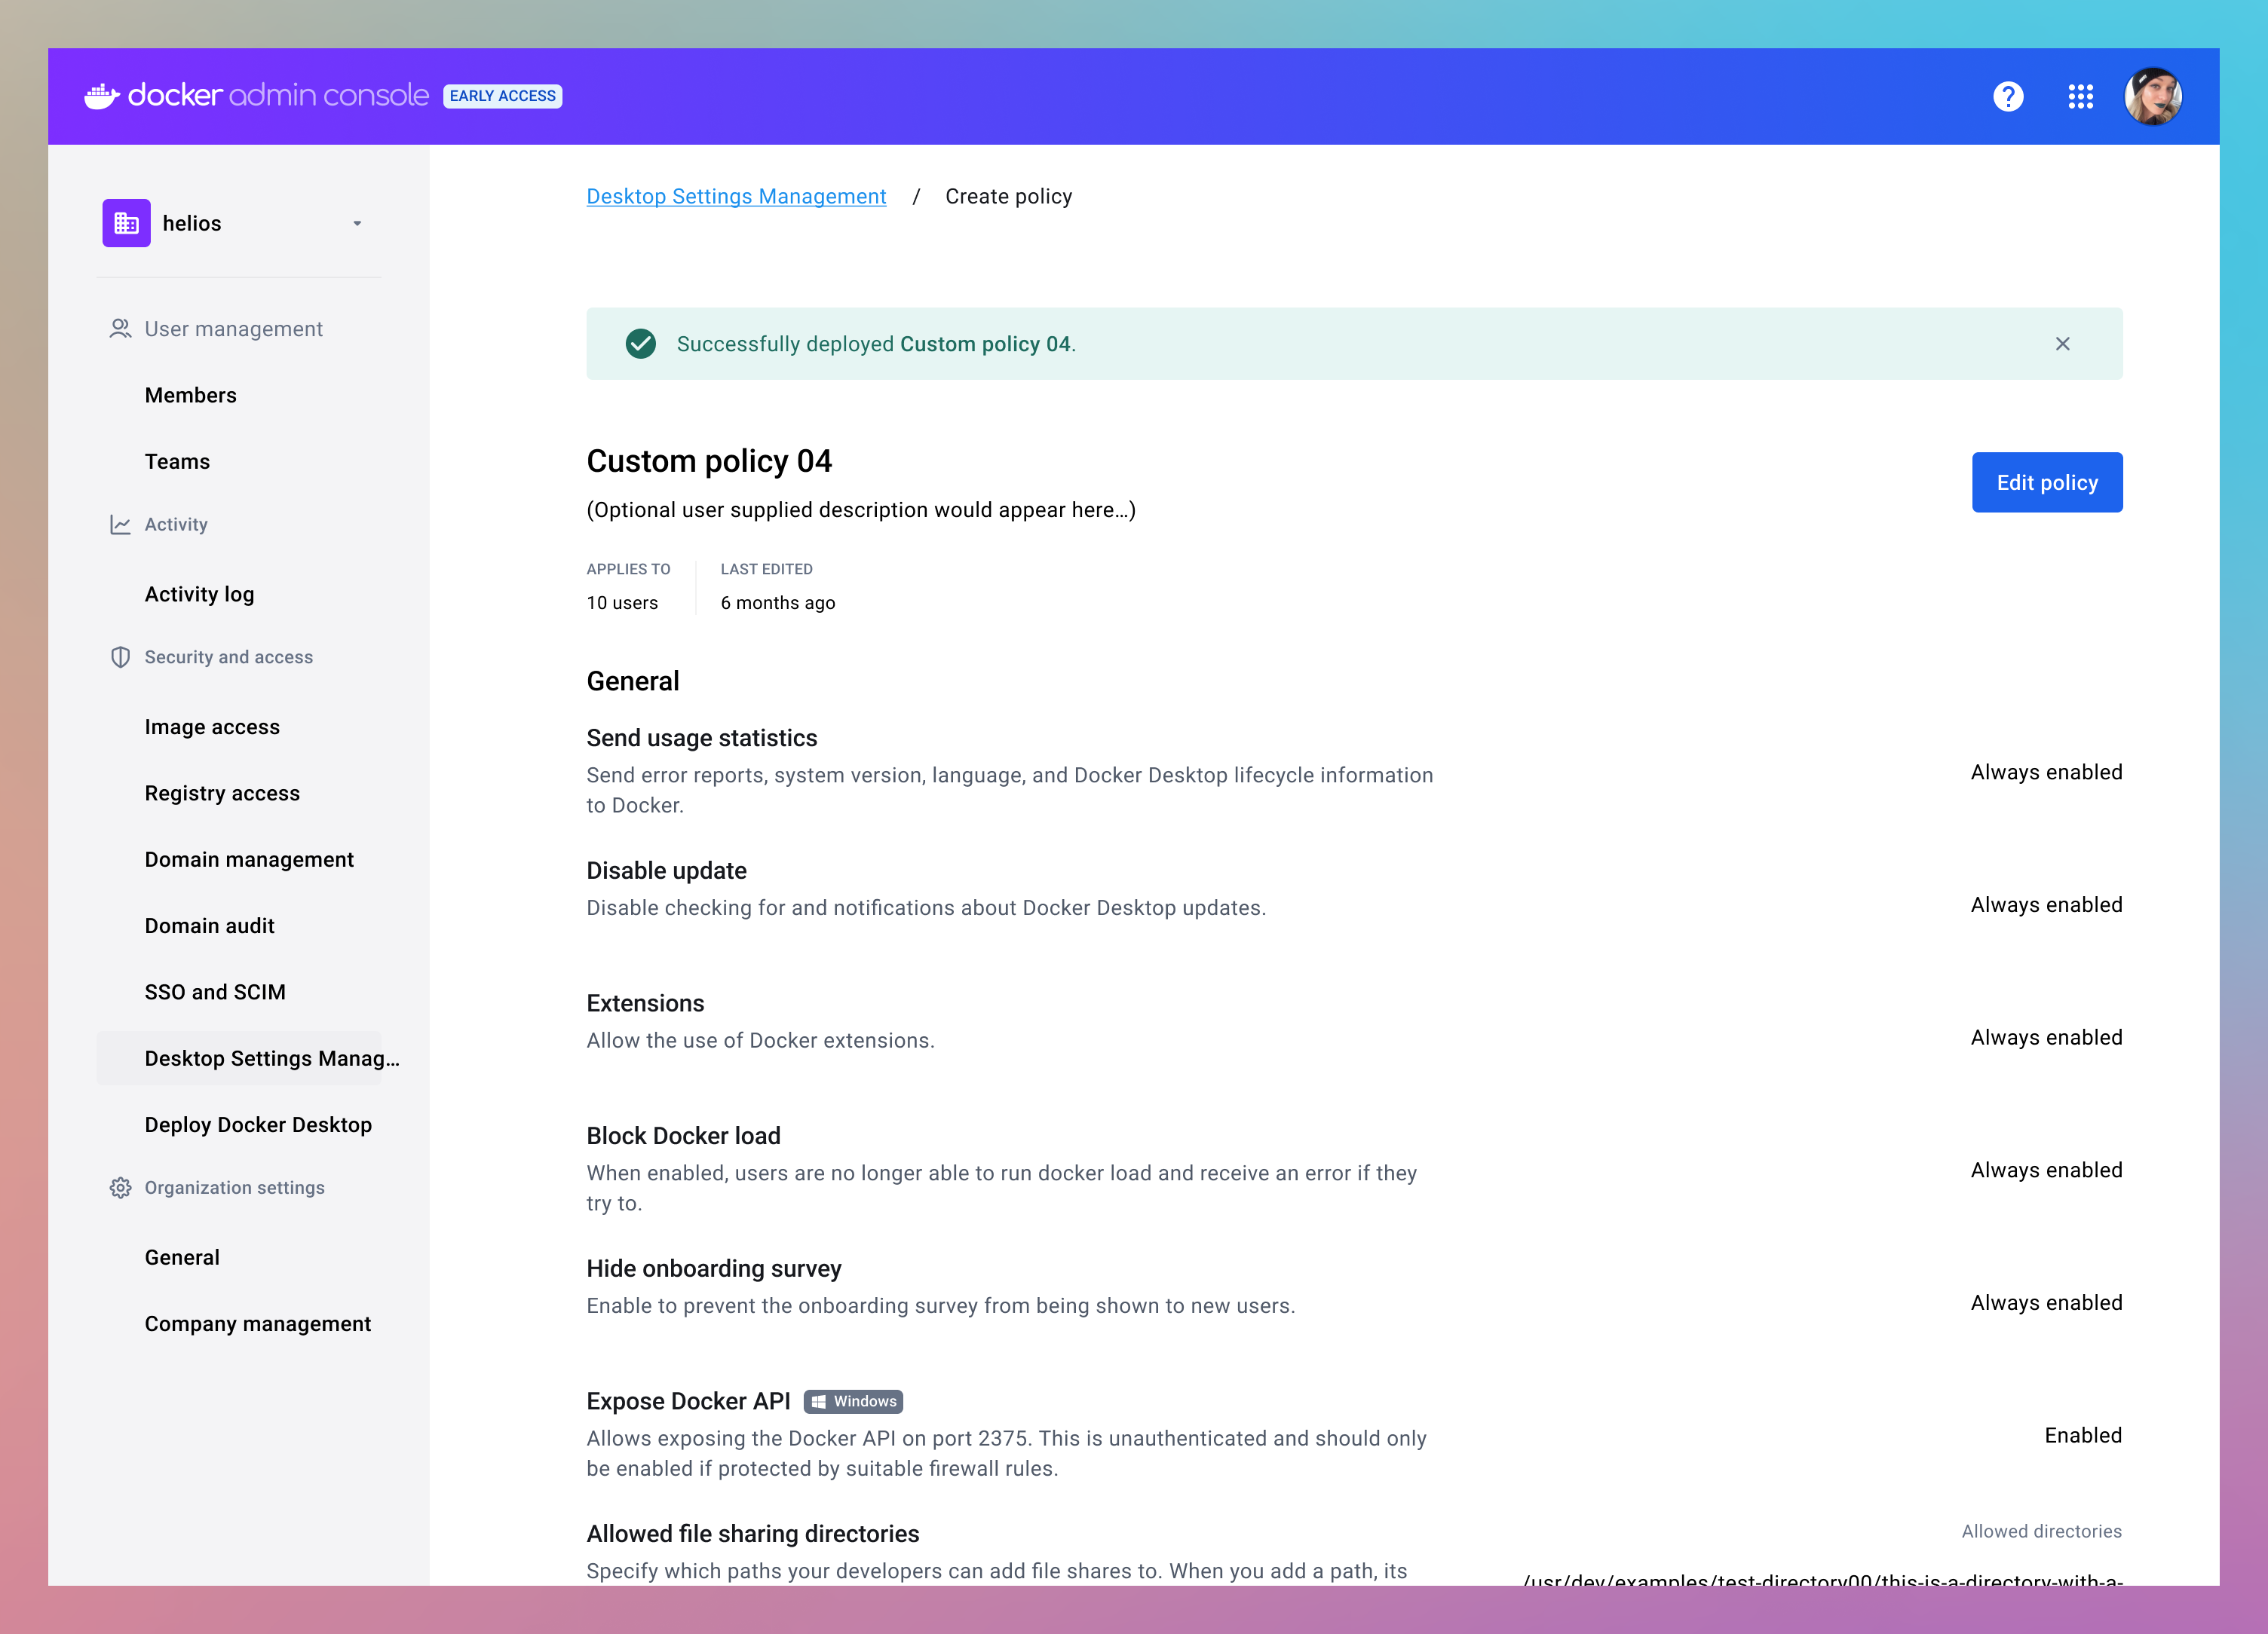
Task: Open the help question mark icon
Action: pyautogui.click(x=2007, y=96)
